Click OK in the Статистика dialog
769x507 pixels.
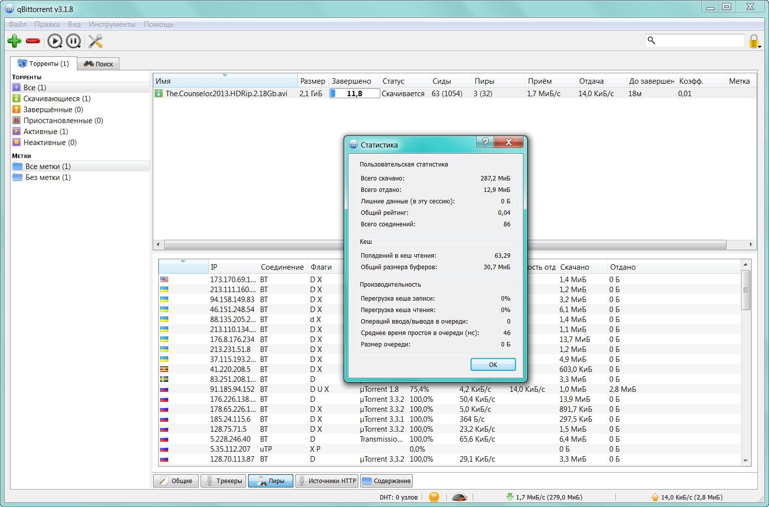click(493, 364)
